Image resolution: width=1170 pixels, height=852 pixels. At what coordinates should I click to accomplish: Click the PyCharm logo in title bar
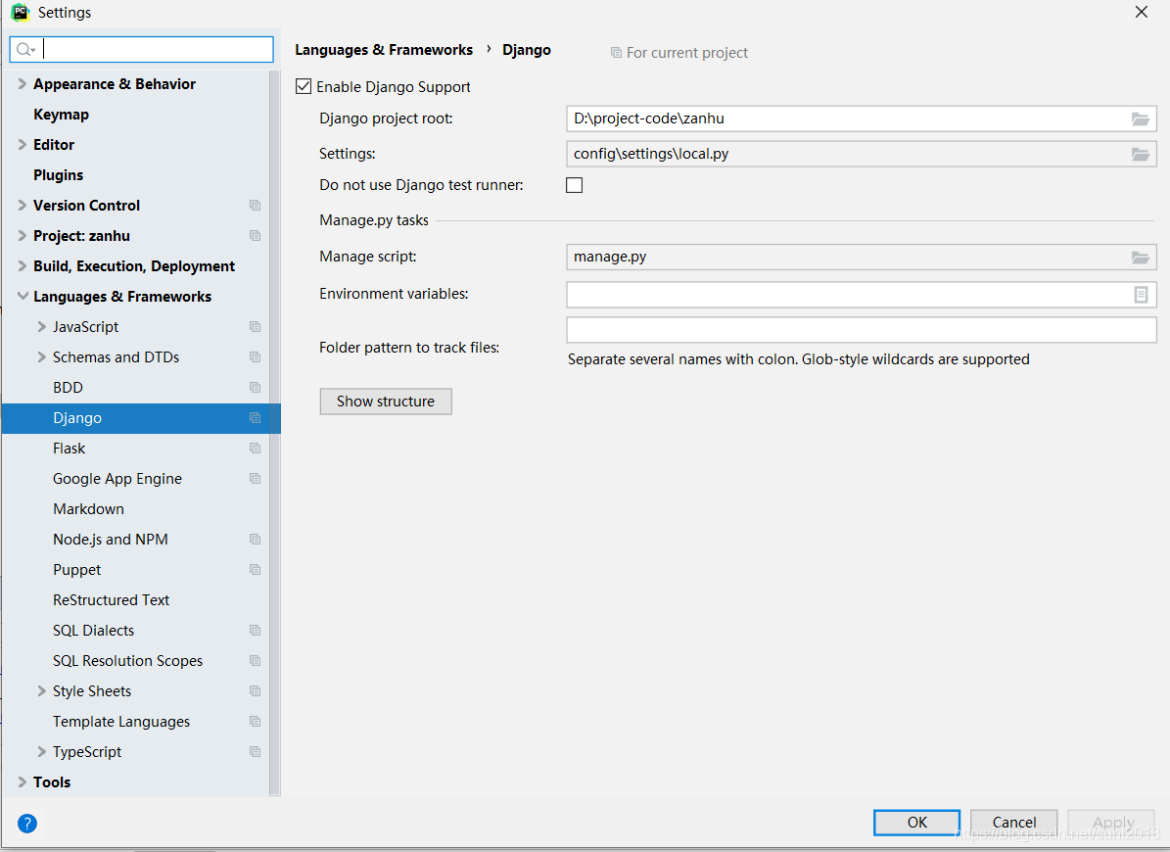click(21, 12)
